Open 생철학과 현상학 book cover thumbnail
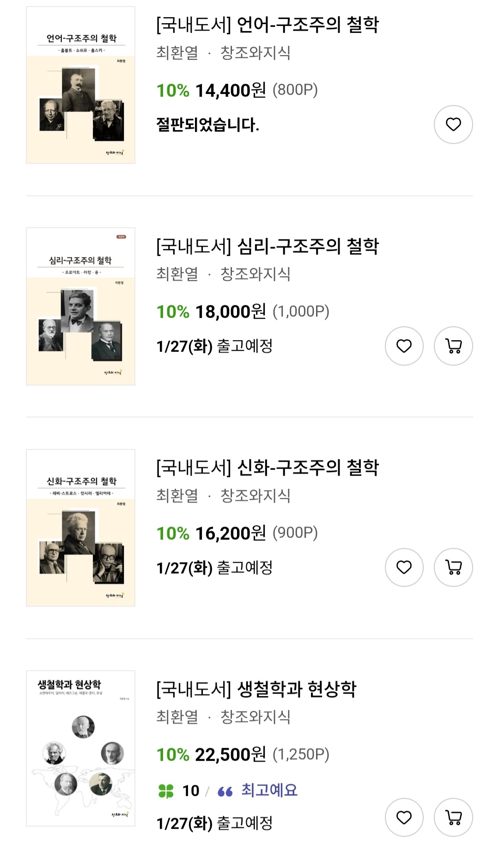 point(81,748)
